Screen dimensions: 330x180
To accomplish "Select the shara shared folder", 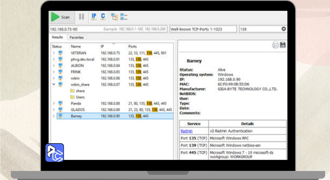I will click(80, 91).
